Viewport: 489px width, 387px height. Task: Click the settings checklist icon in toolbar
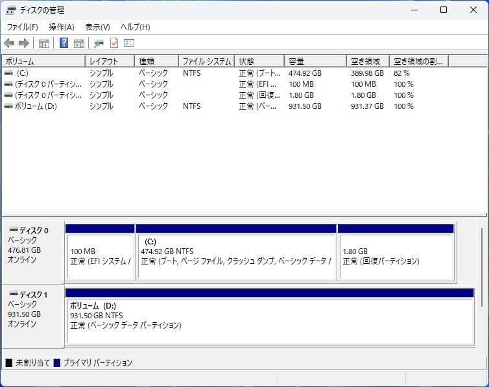coord(129,43)
